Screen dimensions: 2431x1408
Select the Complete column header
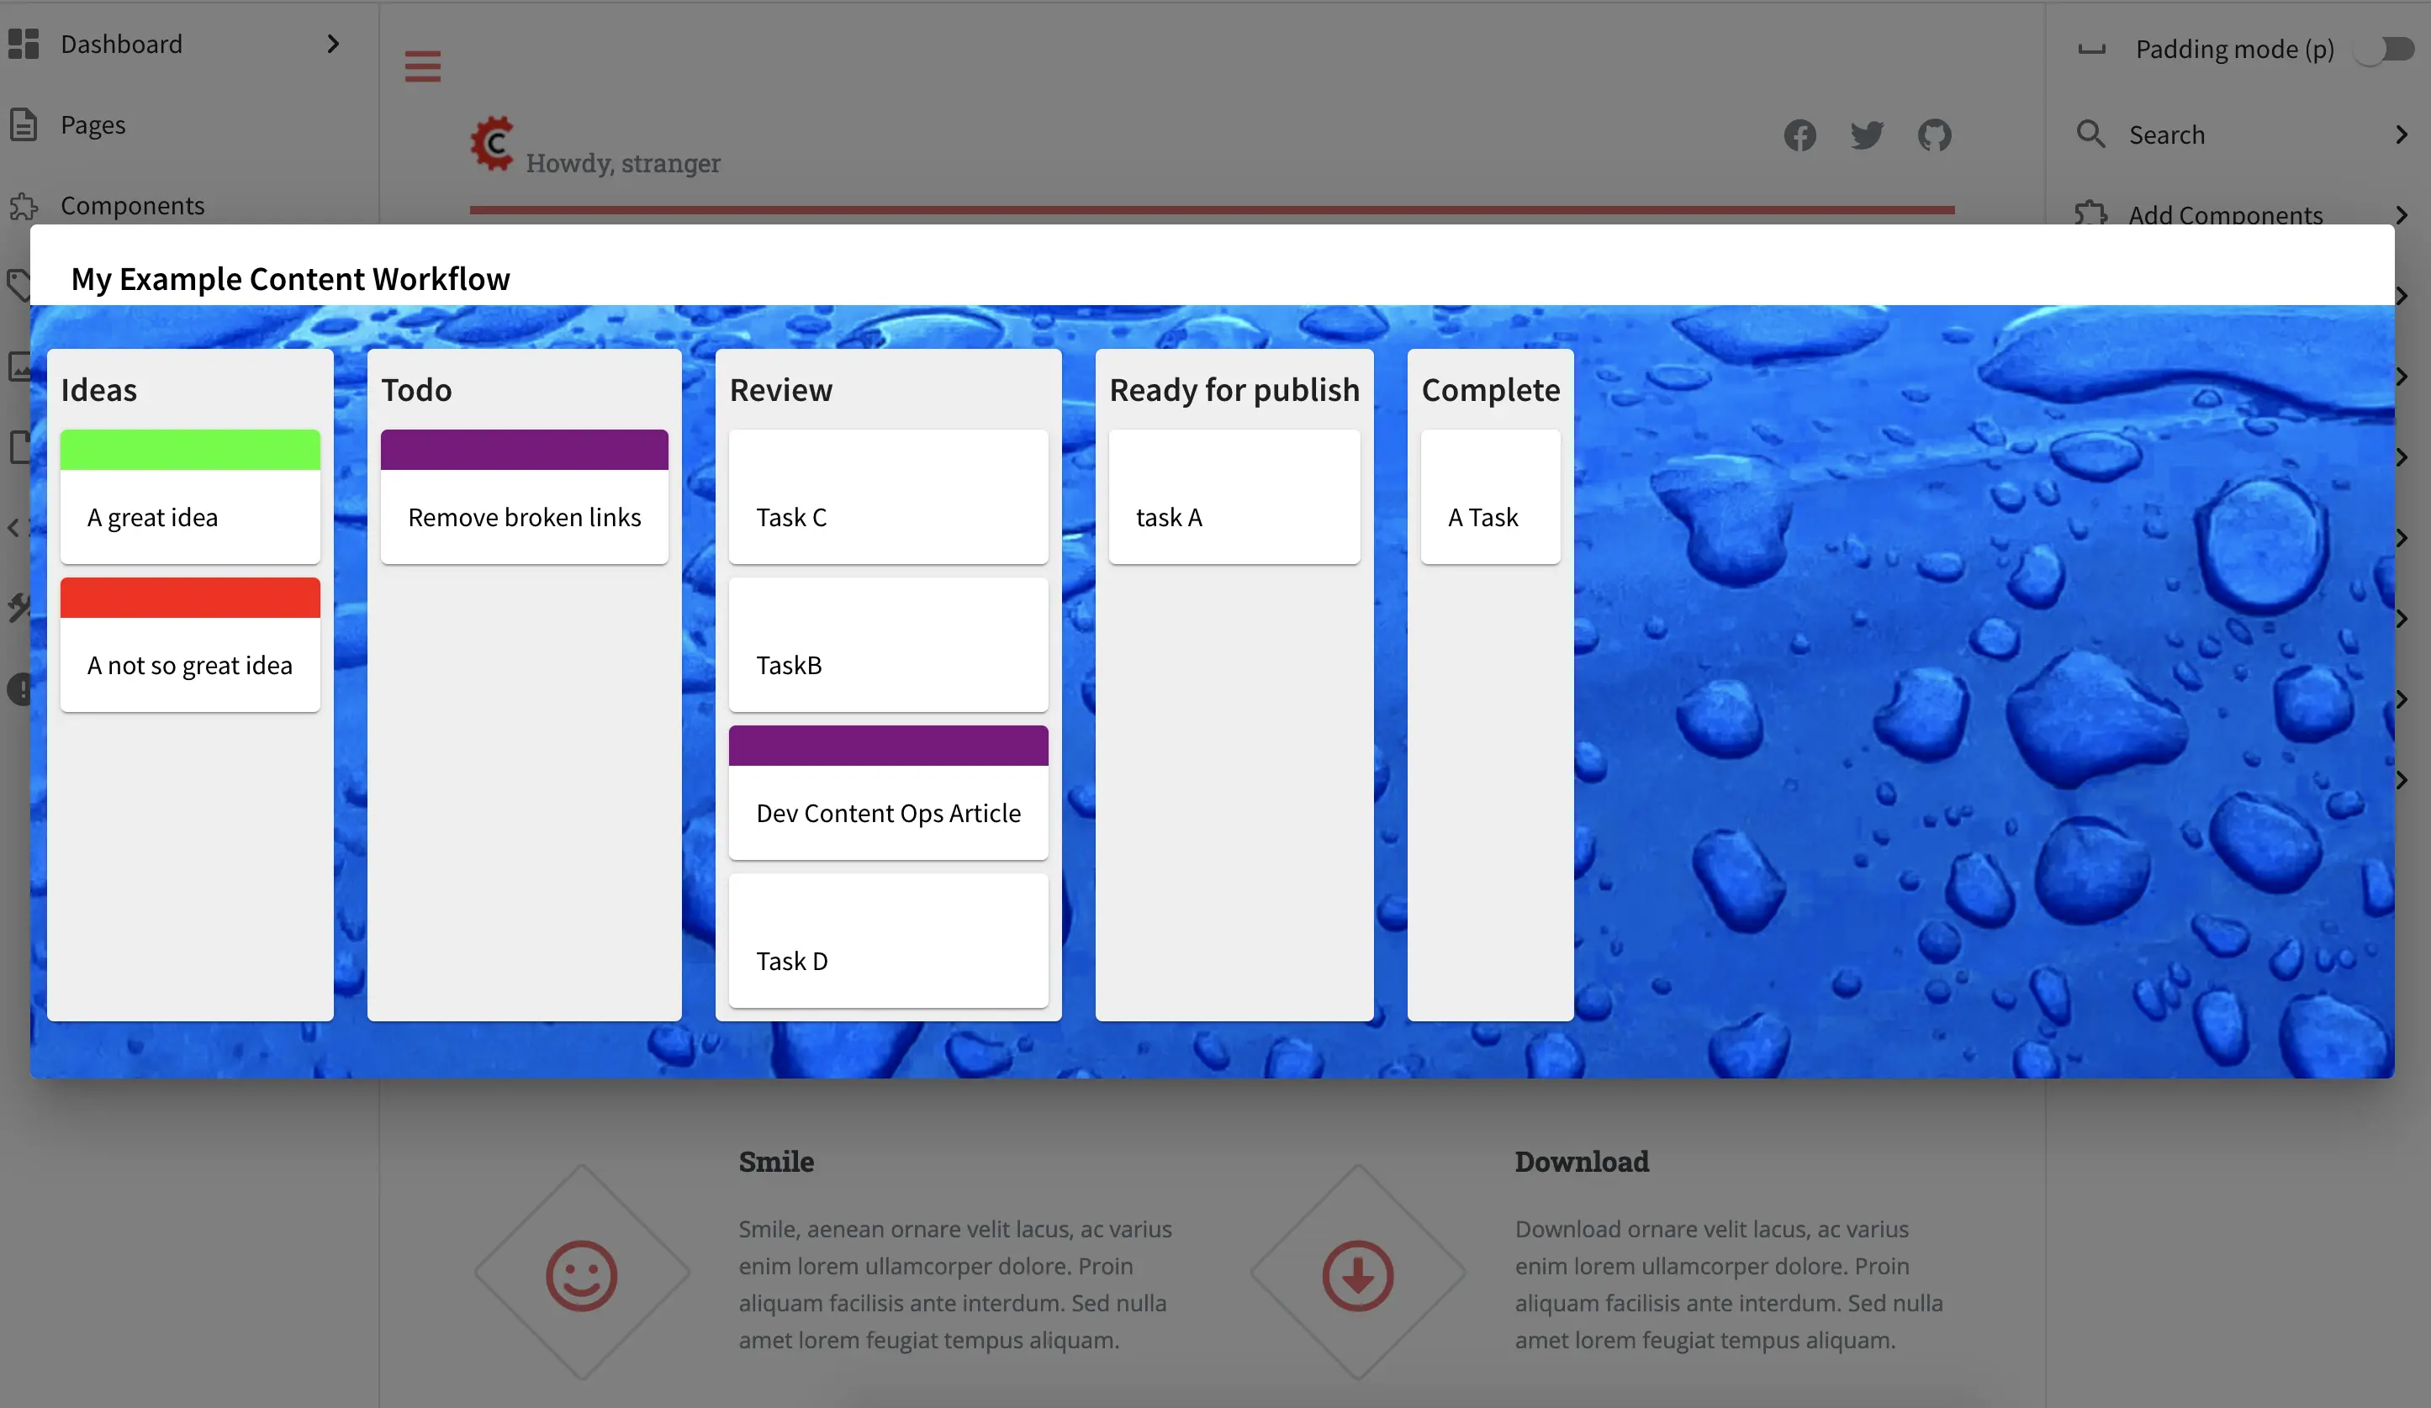[x=1488, y=388]
